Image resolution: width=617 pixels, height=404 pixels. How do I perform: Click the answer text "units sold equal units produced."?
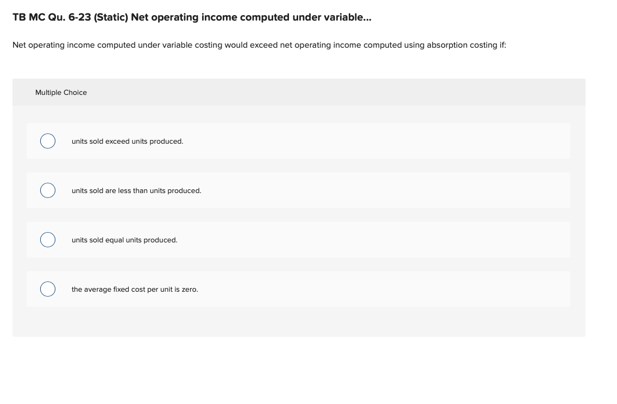tap(124, 240)
